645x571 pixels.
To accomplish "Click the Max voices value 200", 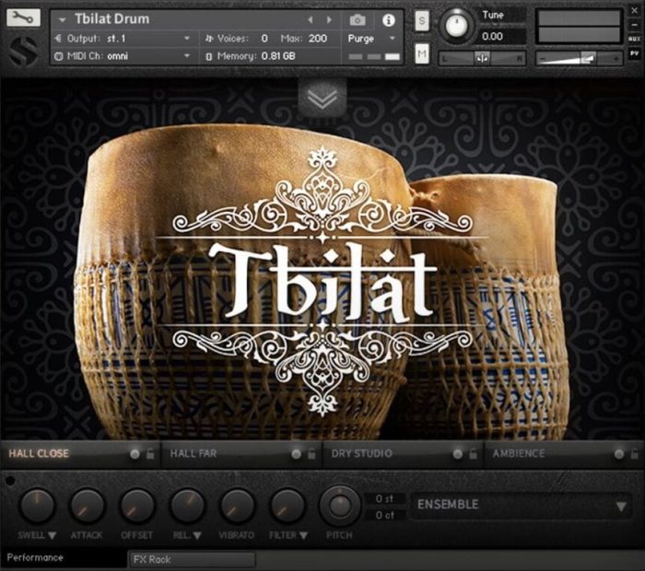I will [318, 39].
